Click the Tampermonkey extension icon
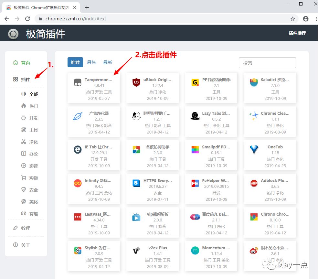This screenshot has width=318, height=279. pos(78,82)
